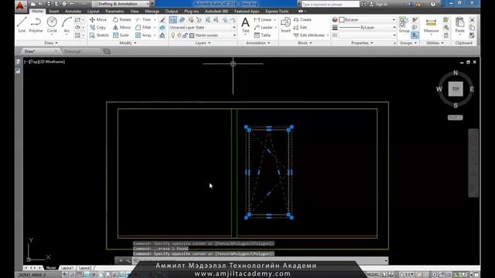Click the Insert block tool
The width and height of the screenshot is (495, 278).
[x=285, y=25]
